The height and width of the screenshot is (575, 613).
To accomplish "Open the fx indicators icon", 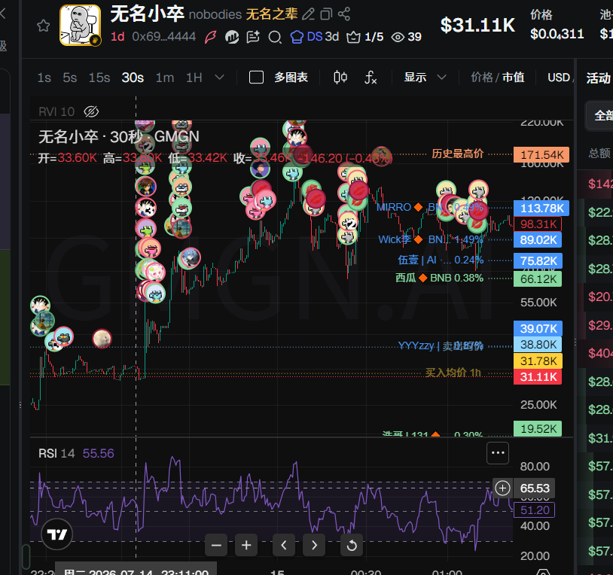I will pos(371,78).
